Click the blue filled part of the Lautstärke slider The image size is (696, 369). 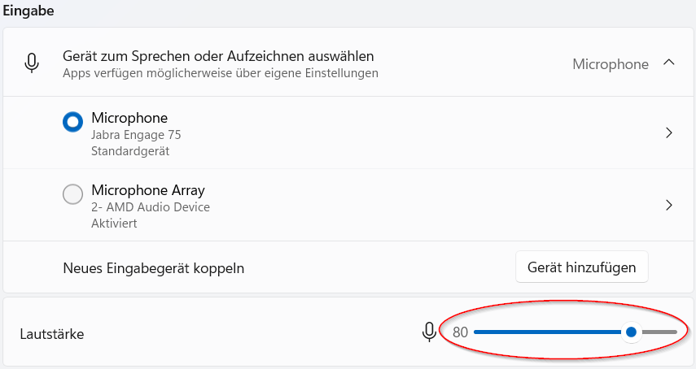click(x=548, y=332)
